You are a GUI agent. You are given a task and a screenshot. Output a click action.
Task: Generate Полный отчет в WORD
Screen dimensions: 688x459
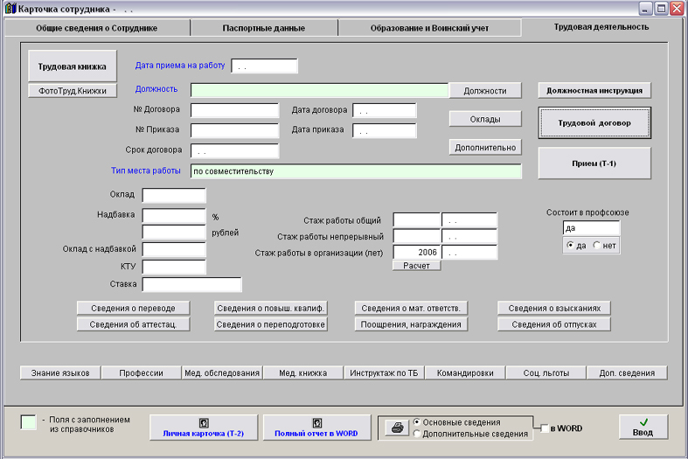pyautogui.click(x=316, y=428)
